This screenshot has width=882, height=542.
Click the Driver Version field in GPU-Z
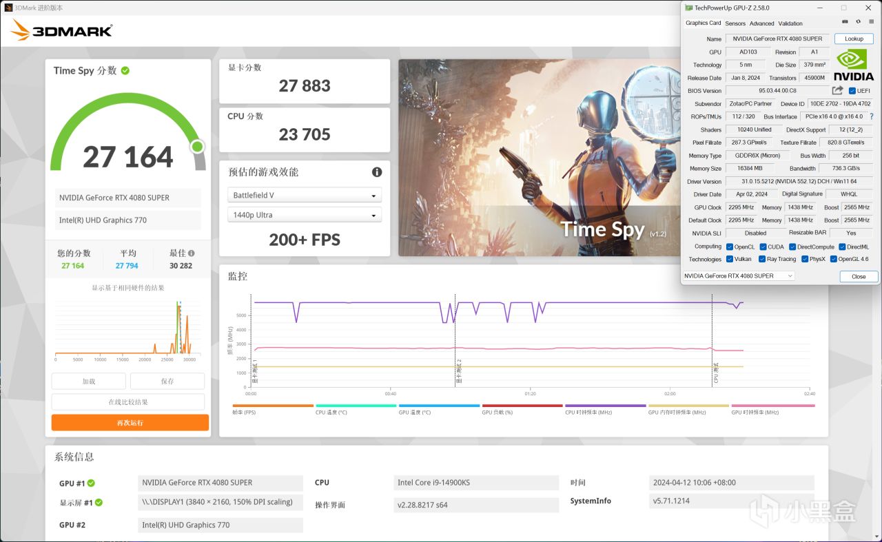[799, 182]
